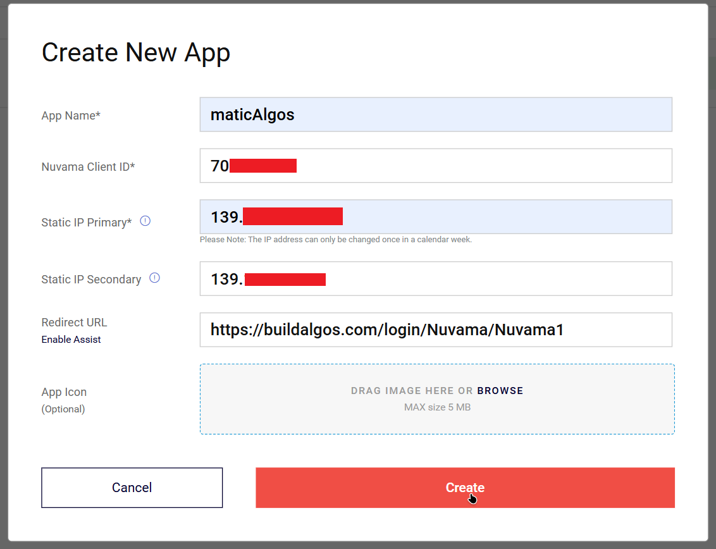The width and height of the screenshot is (716, 549).
Task: Click BROWSE to pick an app icon
Action: tap(500, 391)
